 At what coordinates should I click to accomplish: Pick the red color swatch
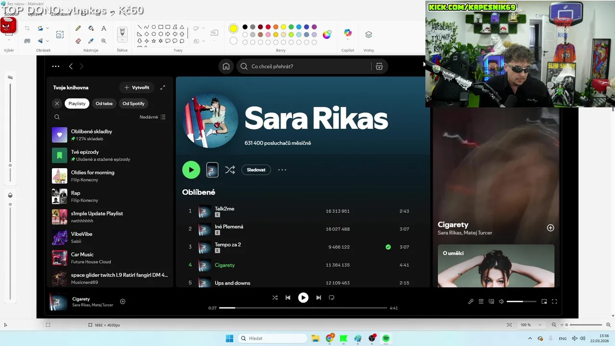tap(268, 27)
